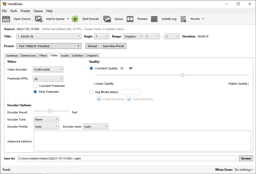Switch to the Audio tab
Screen dimensions: 256x174
tap(65, 56)
